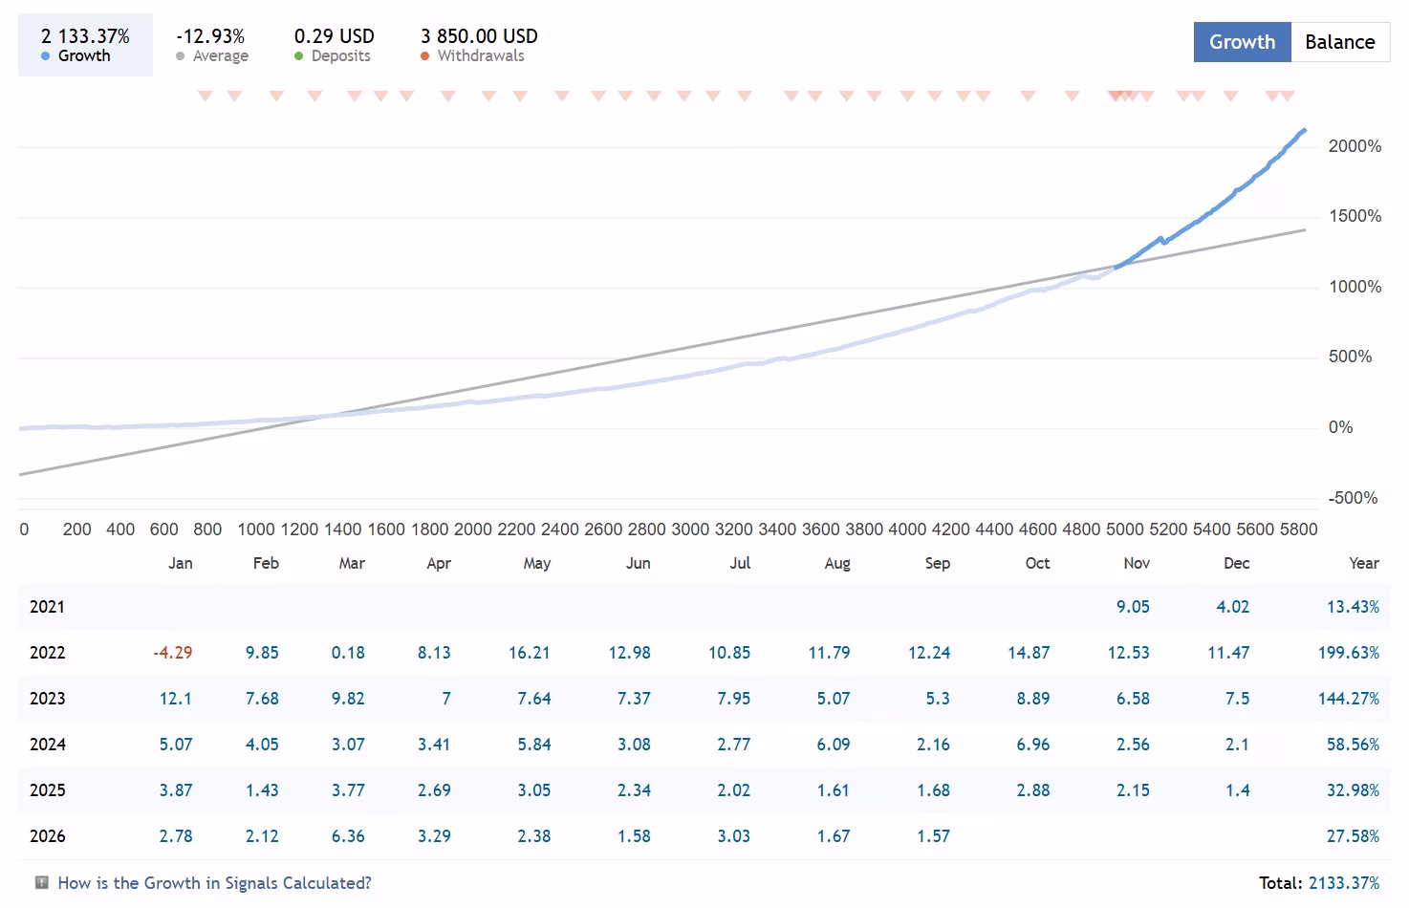Click the 2022 October value 14.87
This screenshot has width=1409, height=908.
point(1029,653)
